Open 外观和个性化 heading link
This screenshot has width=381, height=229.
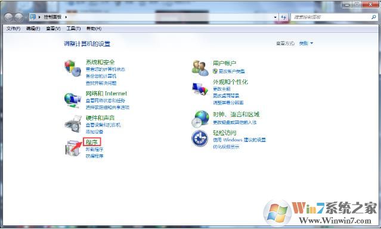click(x=230, y=82)
